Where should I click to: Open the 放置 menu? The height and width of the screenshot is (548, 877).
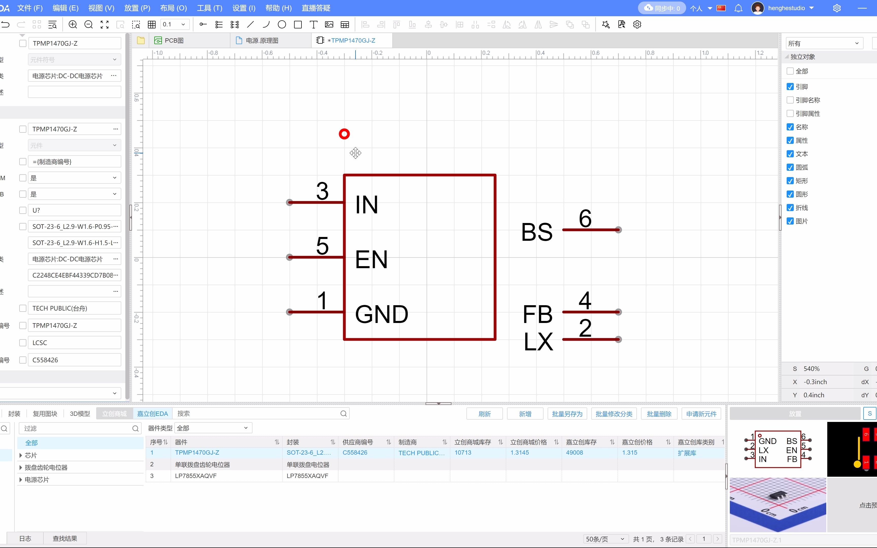click(x=137, y=8)
